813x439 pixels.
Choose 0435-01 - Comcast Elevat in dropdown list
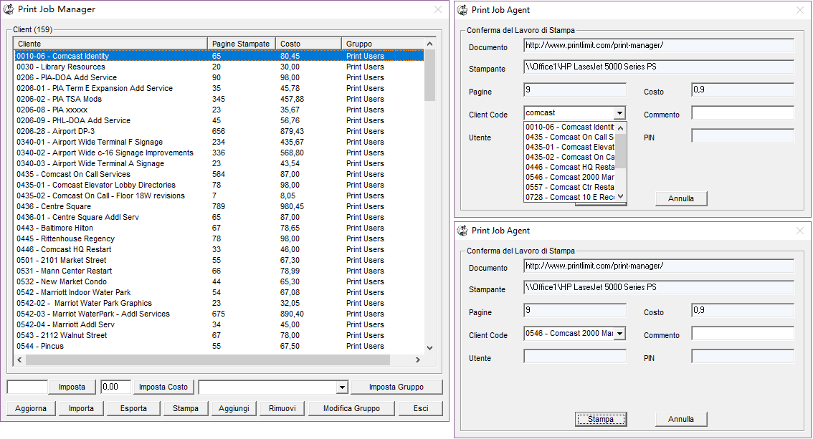570,147
